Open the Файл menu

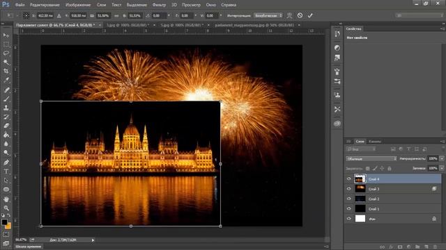tap(20, 5)
